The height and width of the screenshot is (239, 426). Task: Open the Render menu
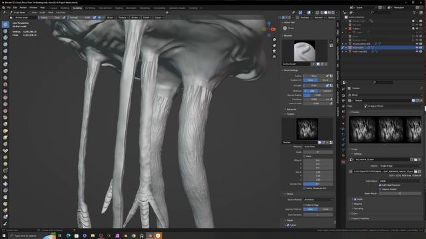(x=23, y=7)
